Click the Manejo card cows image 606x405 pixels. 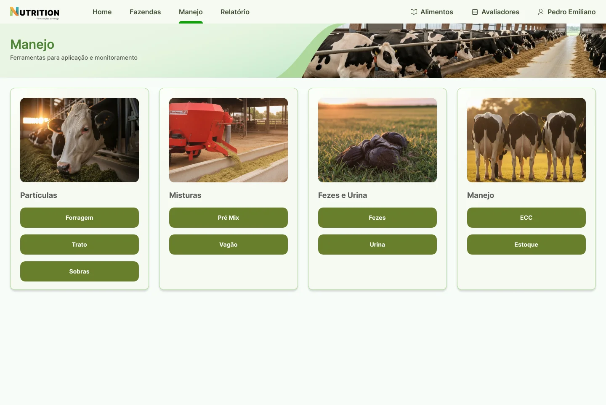pyautogui.click(x=526, y=140)
